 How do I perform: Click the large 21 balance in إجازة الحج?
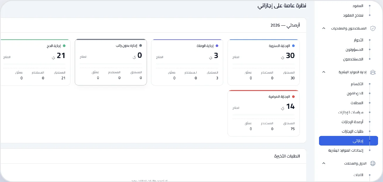tap(61, 55)
